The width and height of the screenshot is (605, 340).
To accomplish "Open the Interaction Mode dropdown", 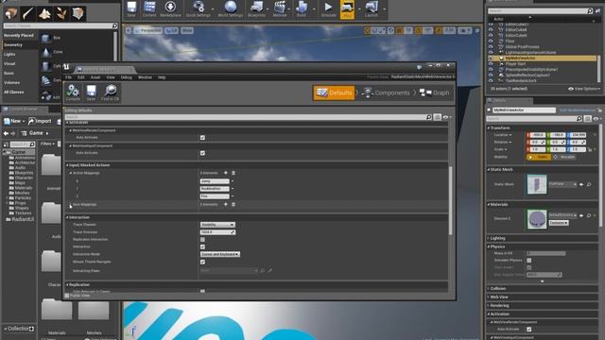I will pyautogui.click(x=220, y=254).
